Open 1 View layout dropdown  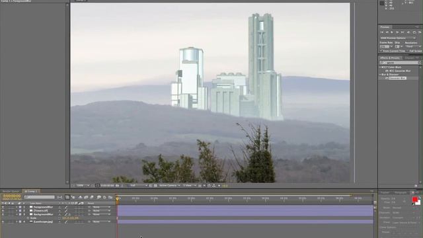[x=189, y=186]
